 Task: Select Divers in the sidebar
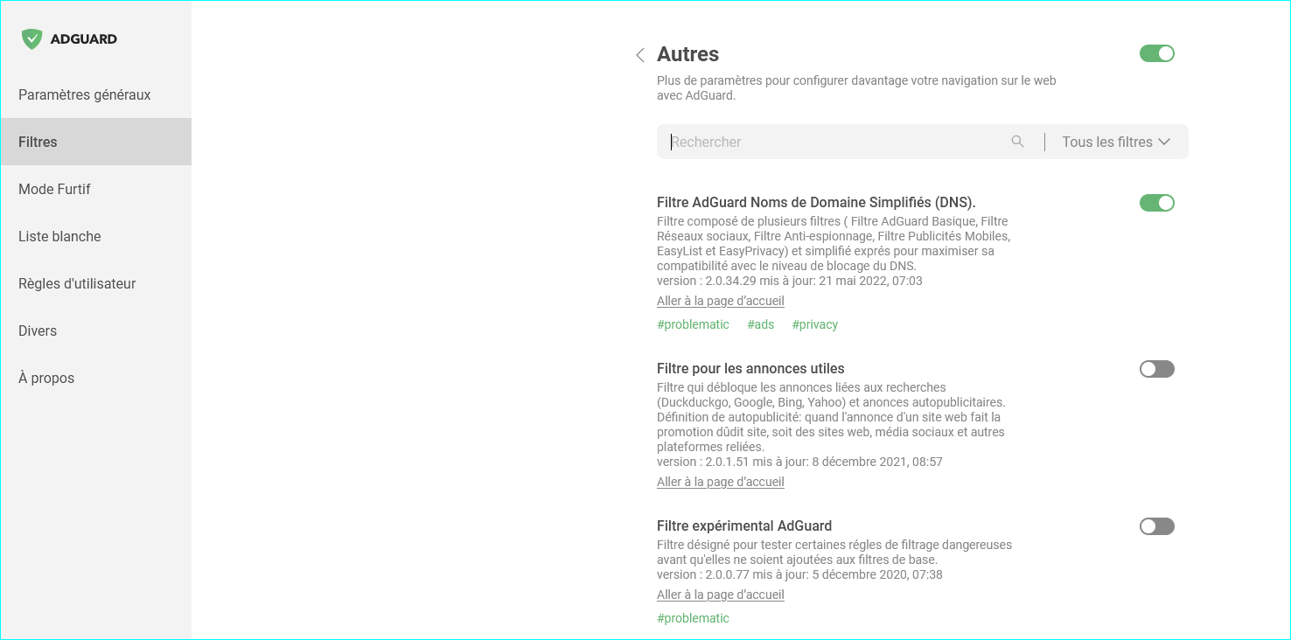pos(38,330)
